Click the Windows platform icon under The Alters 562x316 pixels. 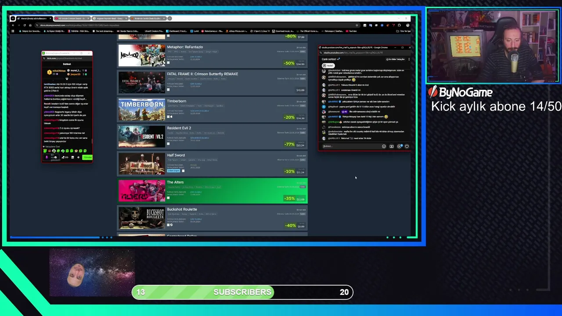click(168, 198)
